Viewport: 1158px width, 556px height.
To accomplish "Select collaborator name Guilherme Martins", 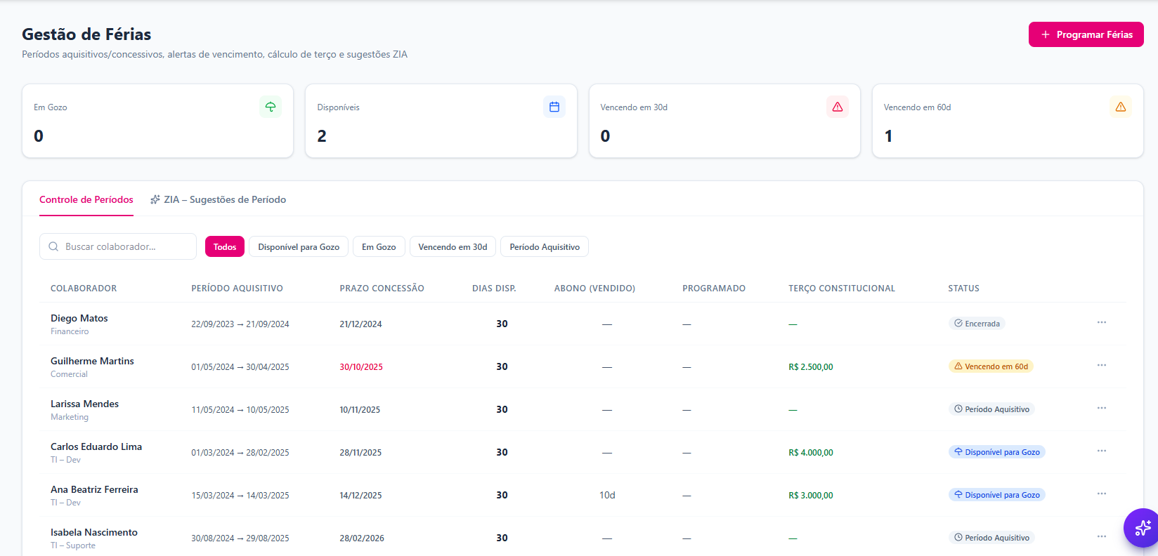I will click(92, 361).
